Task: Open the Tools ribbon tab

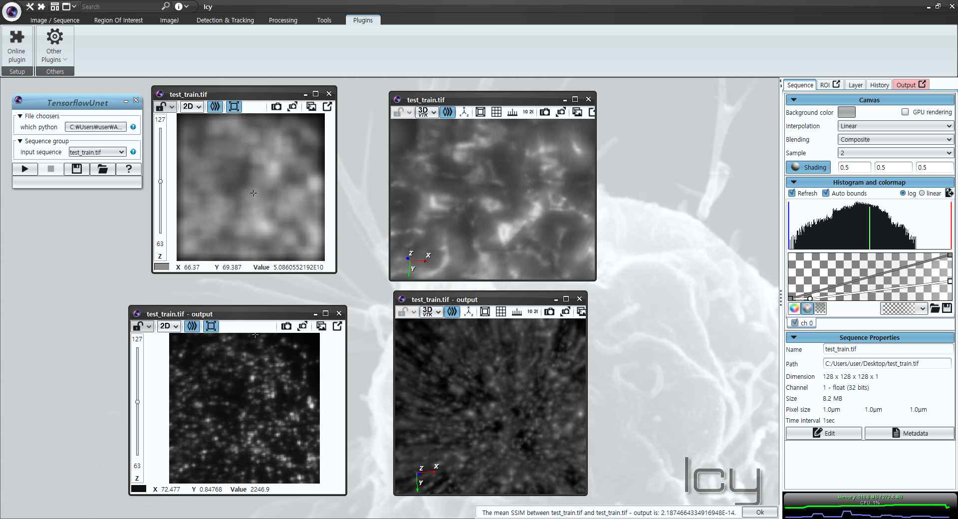Action: pos(324,20)
